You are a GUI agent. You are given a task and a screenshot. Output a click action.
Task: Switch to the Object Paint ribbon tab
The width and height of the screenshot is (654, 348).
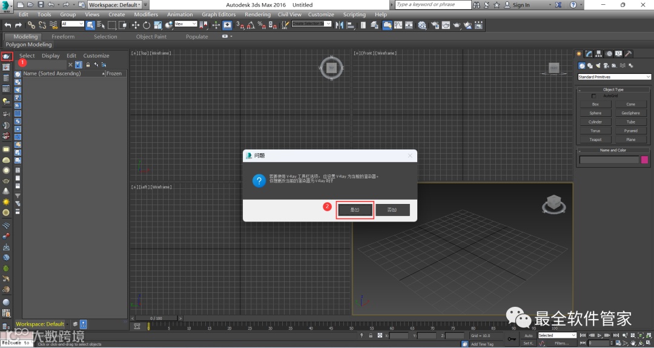click(151, 37)
